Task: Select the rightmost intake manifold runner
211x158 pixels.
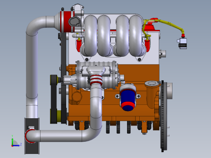Action: click(x=136, y=35)
